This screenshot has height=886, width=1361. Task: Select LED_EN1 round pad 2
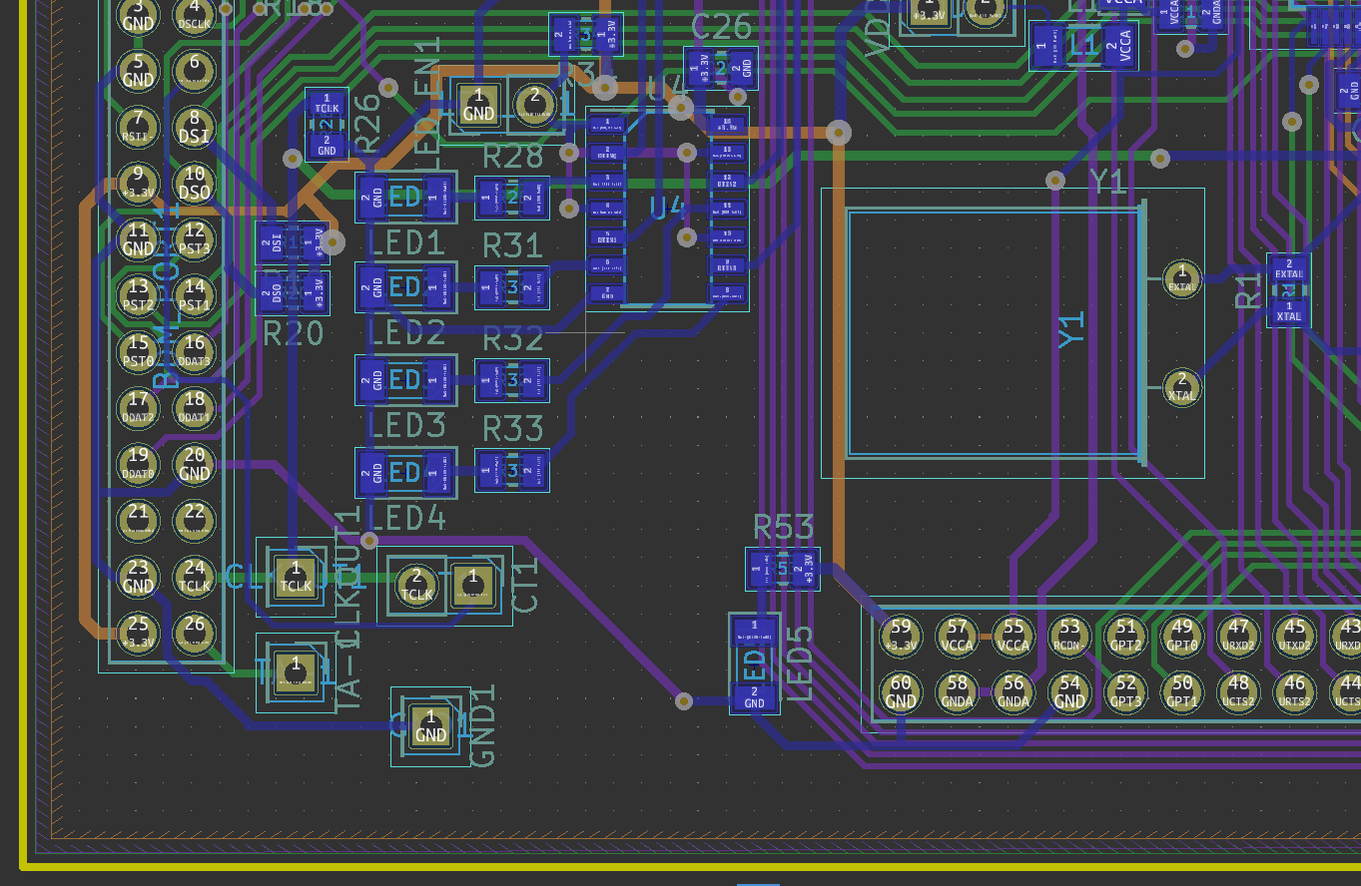534,104
